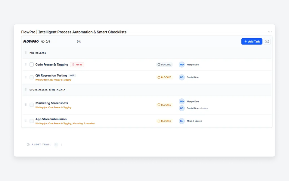The width and height of the screenshot is (289, 181).
Task: Click the DD avatar on QA Regression Testing
Action: (182, 77)
